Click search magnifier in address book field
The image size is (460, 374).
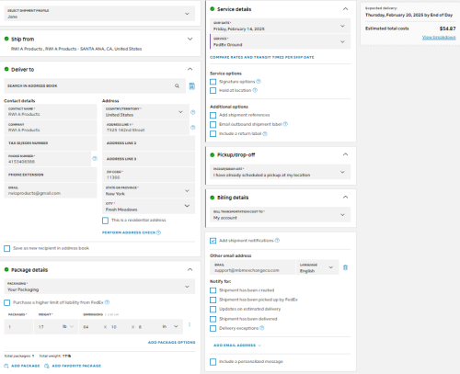coord(177,86)
